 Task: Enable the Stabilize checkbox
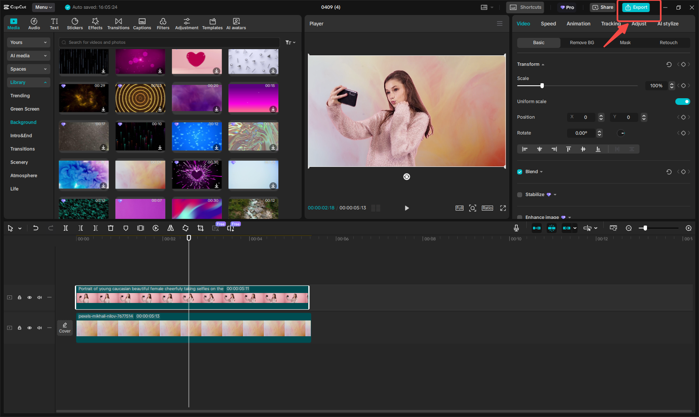pyautogui.click(x=519, y=194)
